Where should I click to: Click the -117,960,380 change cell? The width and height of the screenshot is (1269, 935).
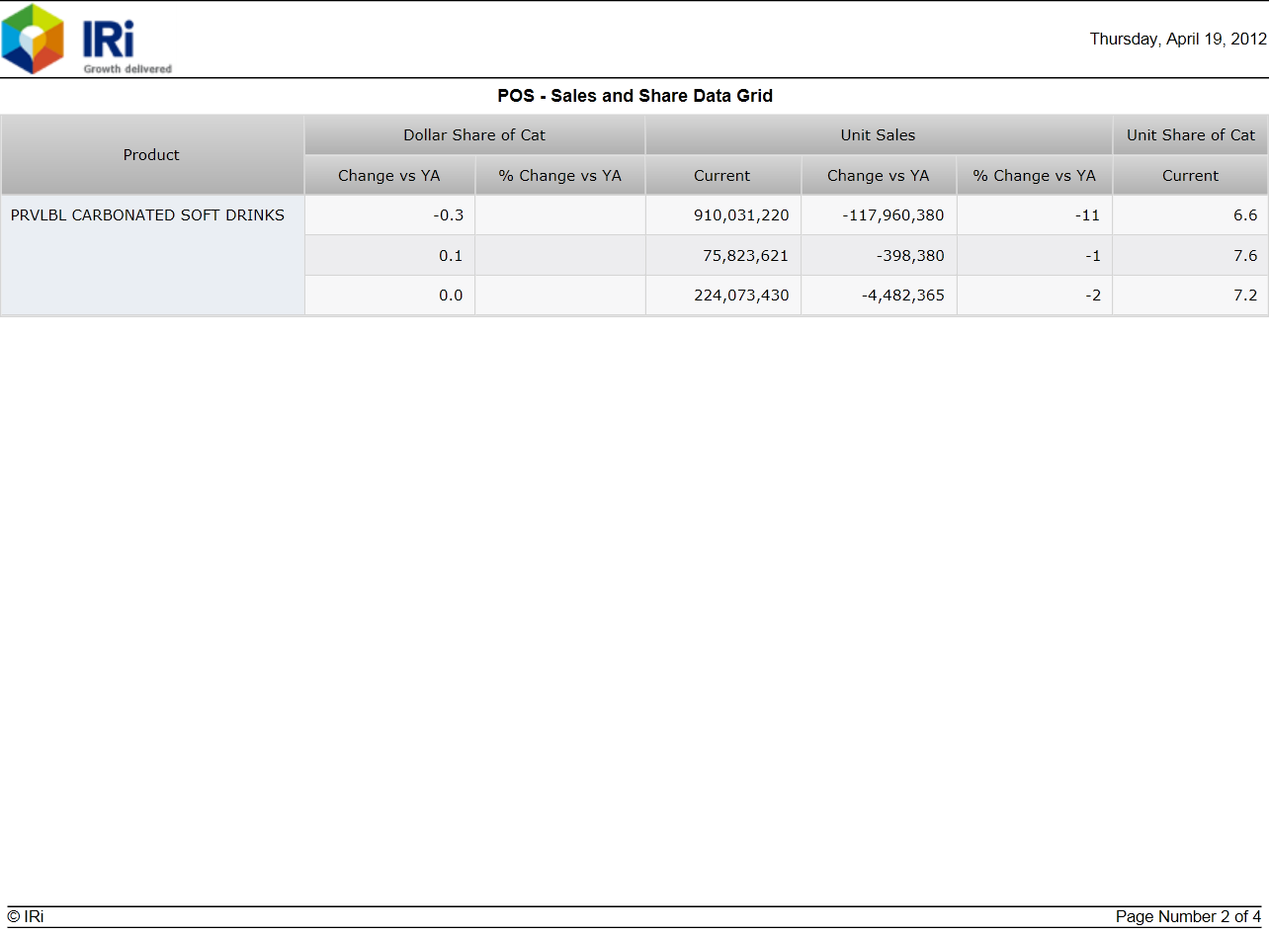[x=879, y=215]
